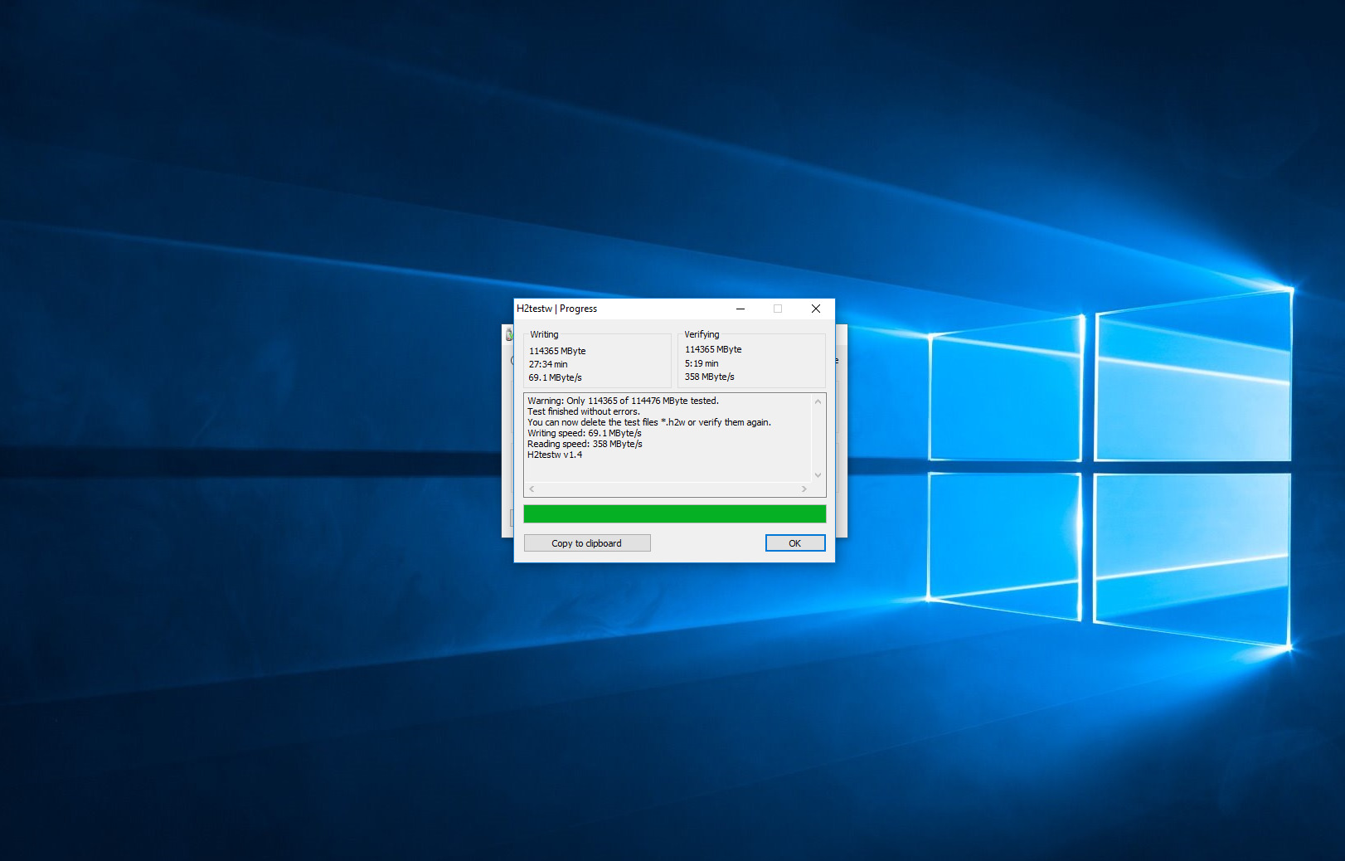The height and width of the screenshot is (861, 1345).
Task: Click the '5:19 min' verifying time
Action: pyautogui.click(x=702, y=363)
